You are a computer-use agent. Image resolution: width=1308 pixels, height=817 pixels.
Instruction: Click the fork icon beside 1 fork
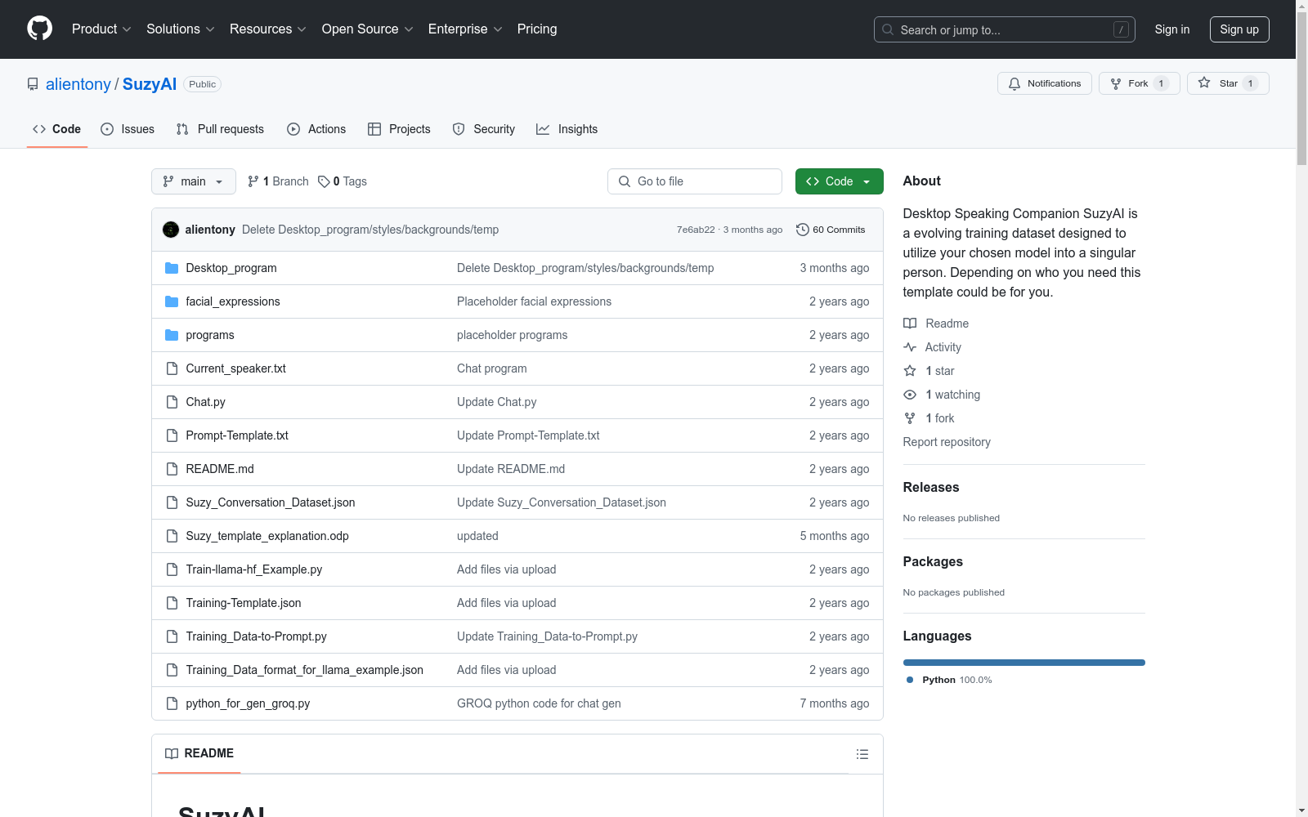pyautogui.click(x=910, y=418)
